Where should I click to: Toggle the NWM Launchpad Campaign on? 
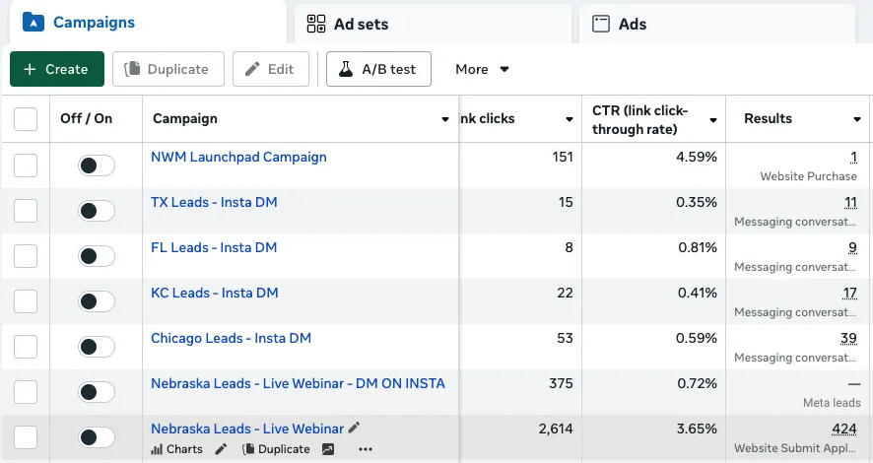tap(97, 165)
